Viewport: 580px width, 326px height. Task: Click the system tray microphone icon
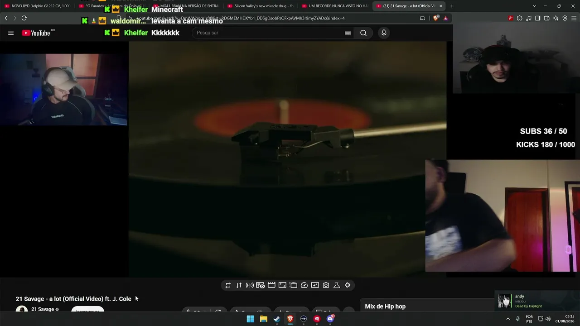pyautogui.click(x=517, y=319)
